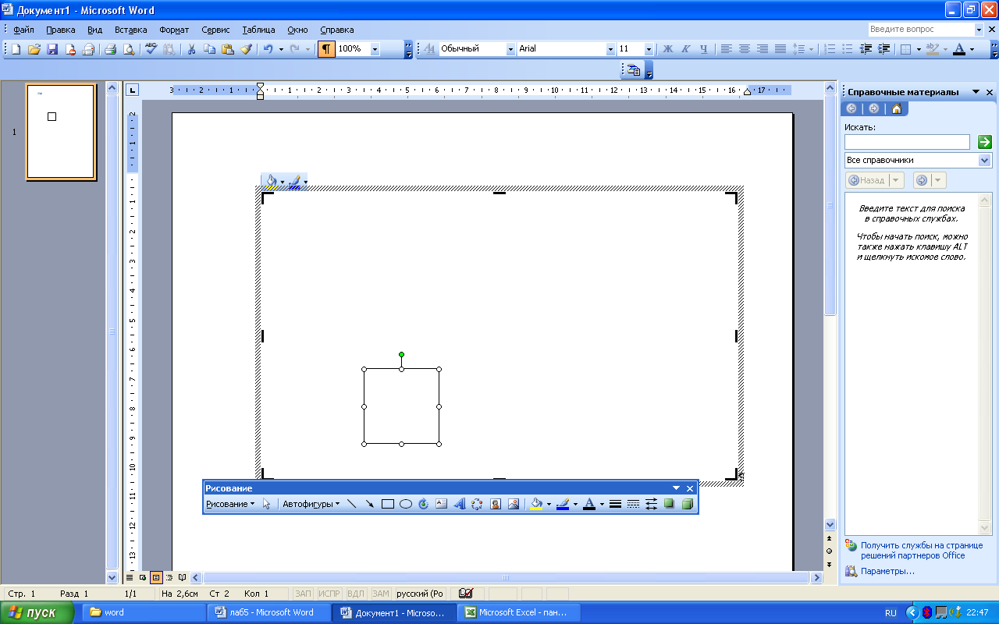Click the green start search arrow button
Screen dimensions: 999x624
tap(984, 141)
